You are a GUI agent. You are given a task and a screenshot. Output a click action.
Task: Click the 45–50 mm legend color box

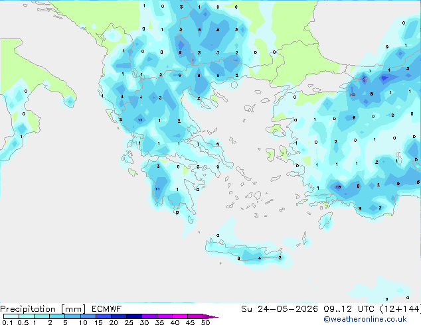195,316
